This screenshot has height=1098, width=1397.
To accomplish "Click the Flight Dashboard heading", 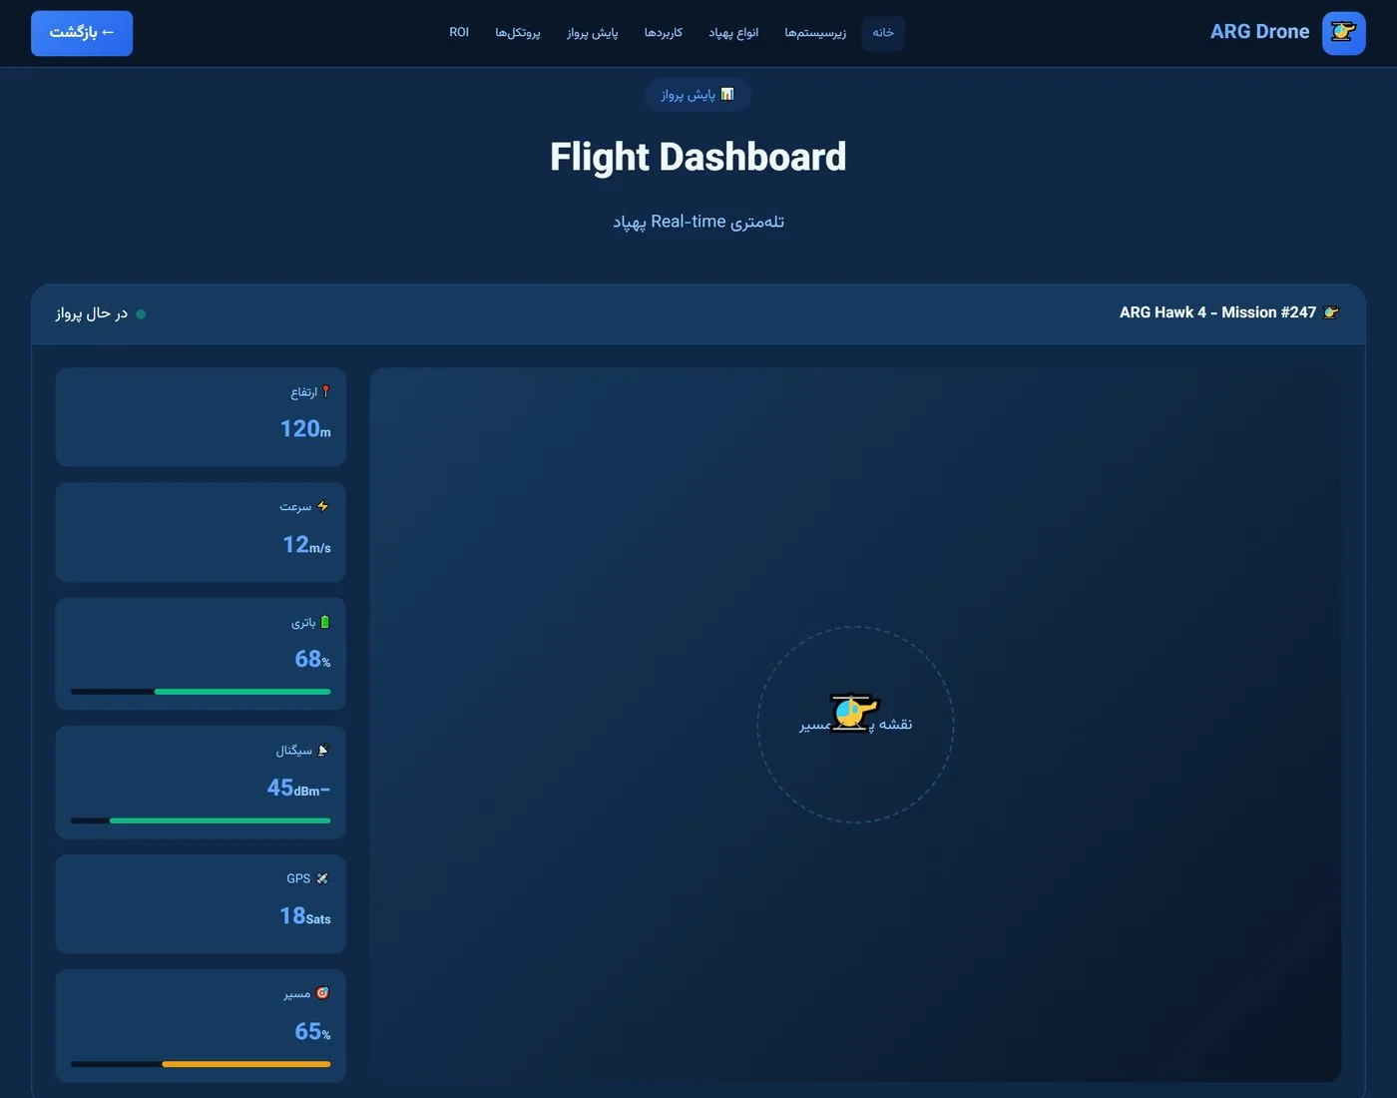I will pyautogui.click(x=698, y=157).
